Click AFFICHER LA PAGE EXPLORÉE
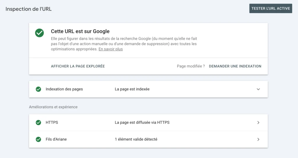 tap(78, 66)
